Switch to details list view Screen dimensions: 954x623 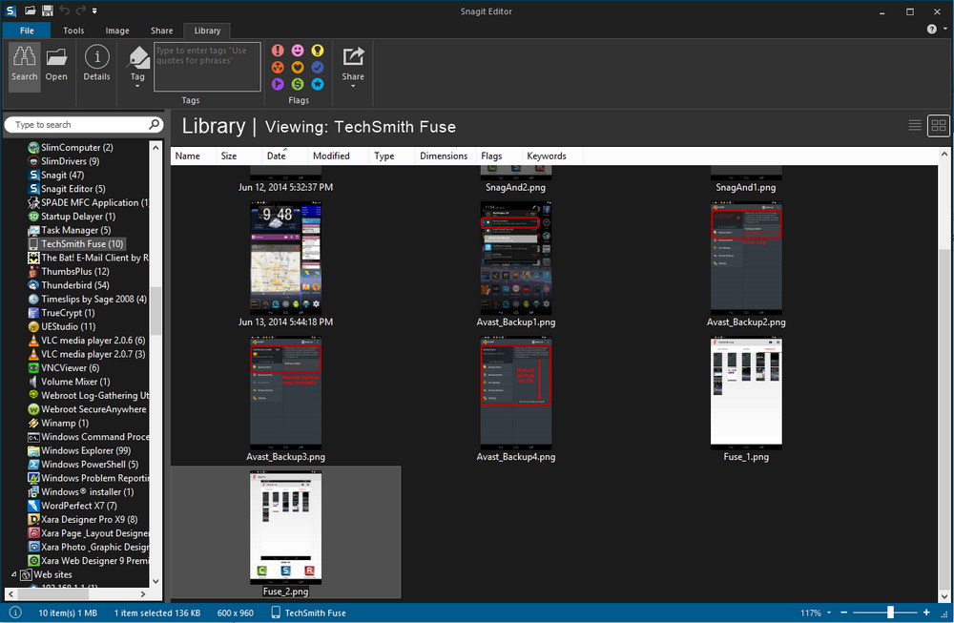pyautogui.click(x=915, y=125)
